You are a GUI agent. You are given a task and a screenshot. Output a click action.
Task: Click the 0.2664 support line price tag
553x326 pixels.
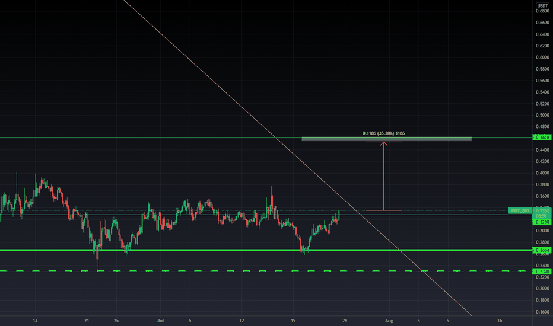tap(542, 250)
